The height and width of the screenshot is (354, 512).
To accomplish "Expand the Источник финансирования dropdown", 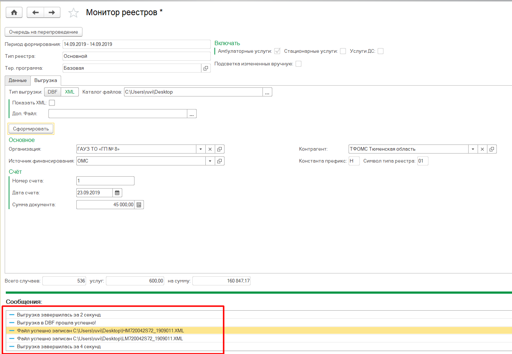I will (x=210, y=161).
